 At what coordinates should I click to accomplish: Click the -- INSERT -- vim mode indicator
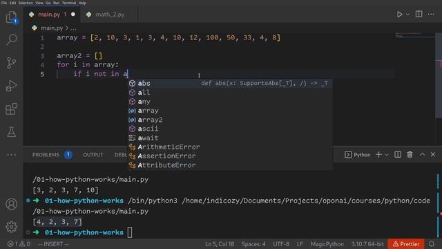54,244
